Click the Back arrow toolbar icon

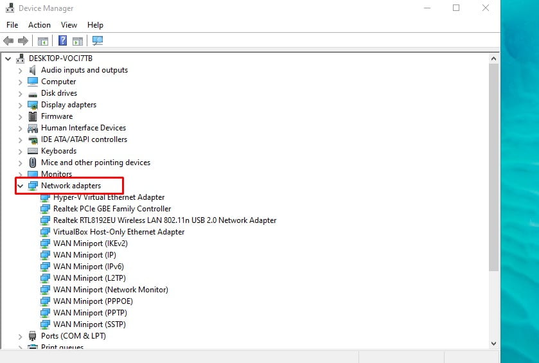tap(8, 41)
